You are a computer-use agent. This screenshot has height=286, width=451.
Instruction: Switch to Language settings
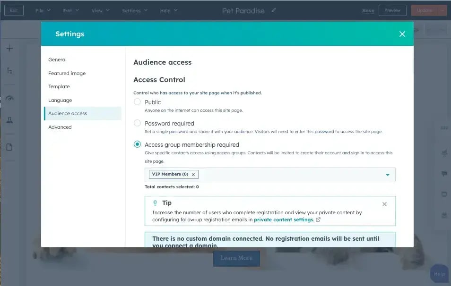60,100
